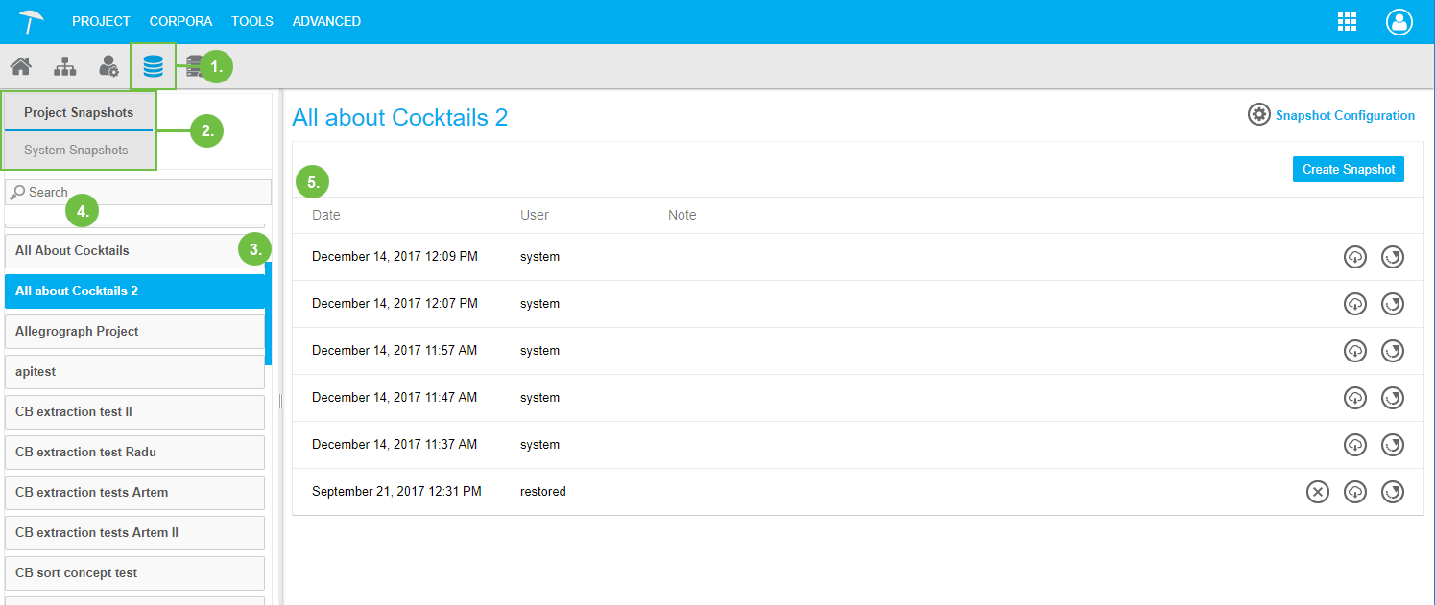Open the PROJECT menu

pos(101,21)
